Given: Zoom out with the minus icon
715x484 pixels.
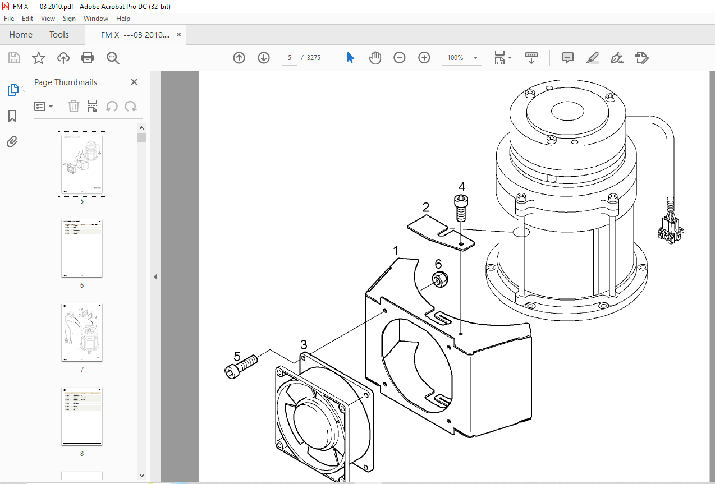Looking at the screenshot, I should 400,58.
